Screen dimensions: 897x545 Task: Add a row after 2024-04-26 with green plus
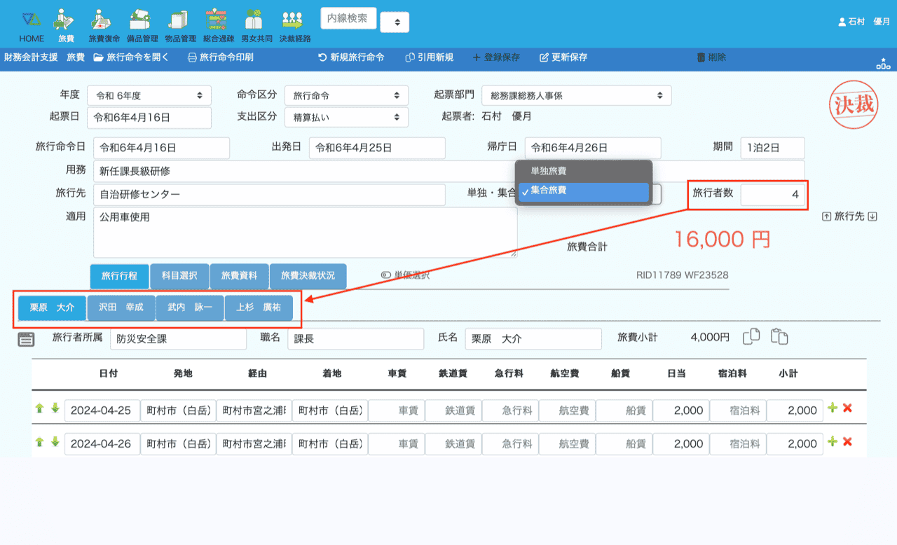[x=833, y=441]
